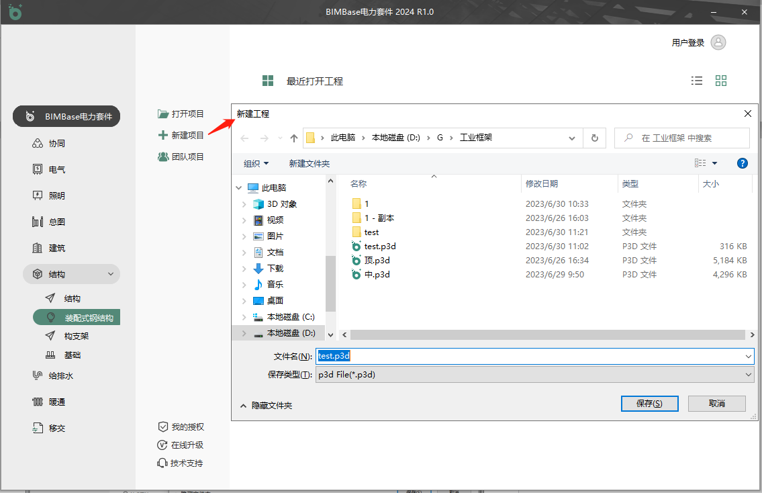Change view layout icon
Viewport: 762px width, 493px height.
tap(700, 163)
